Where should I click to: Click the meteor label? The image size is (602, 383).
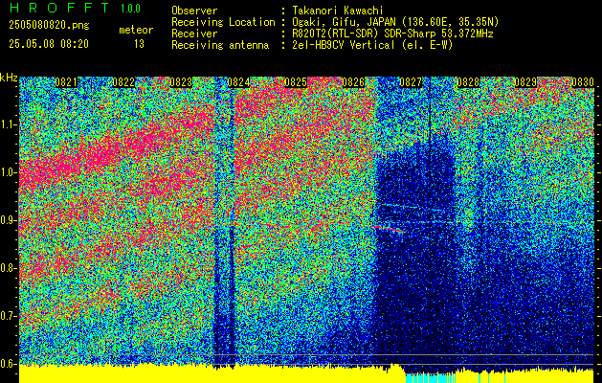pos(136,30)
